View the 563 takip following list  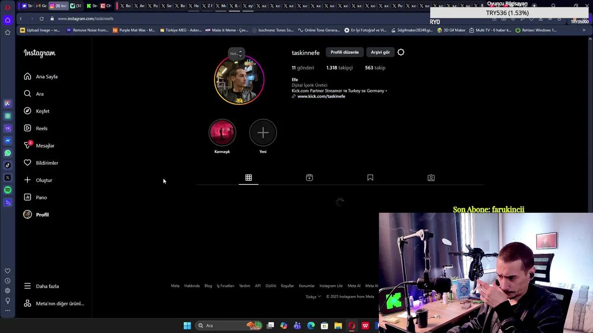375,68
